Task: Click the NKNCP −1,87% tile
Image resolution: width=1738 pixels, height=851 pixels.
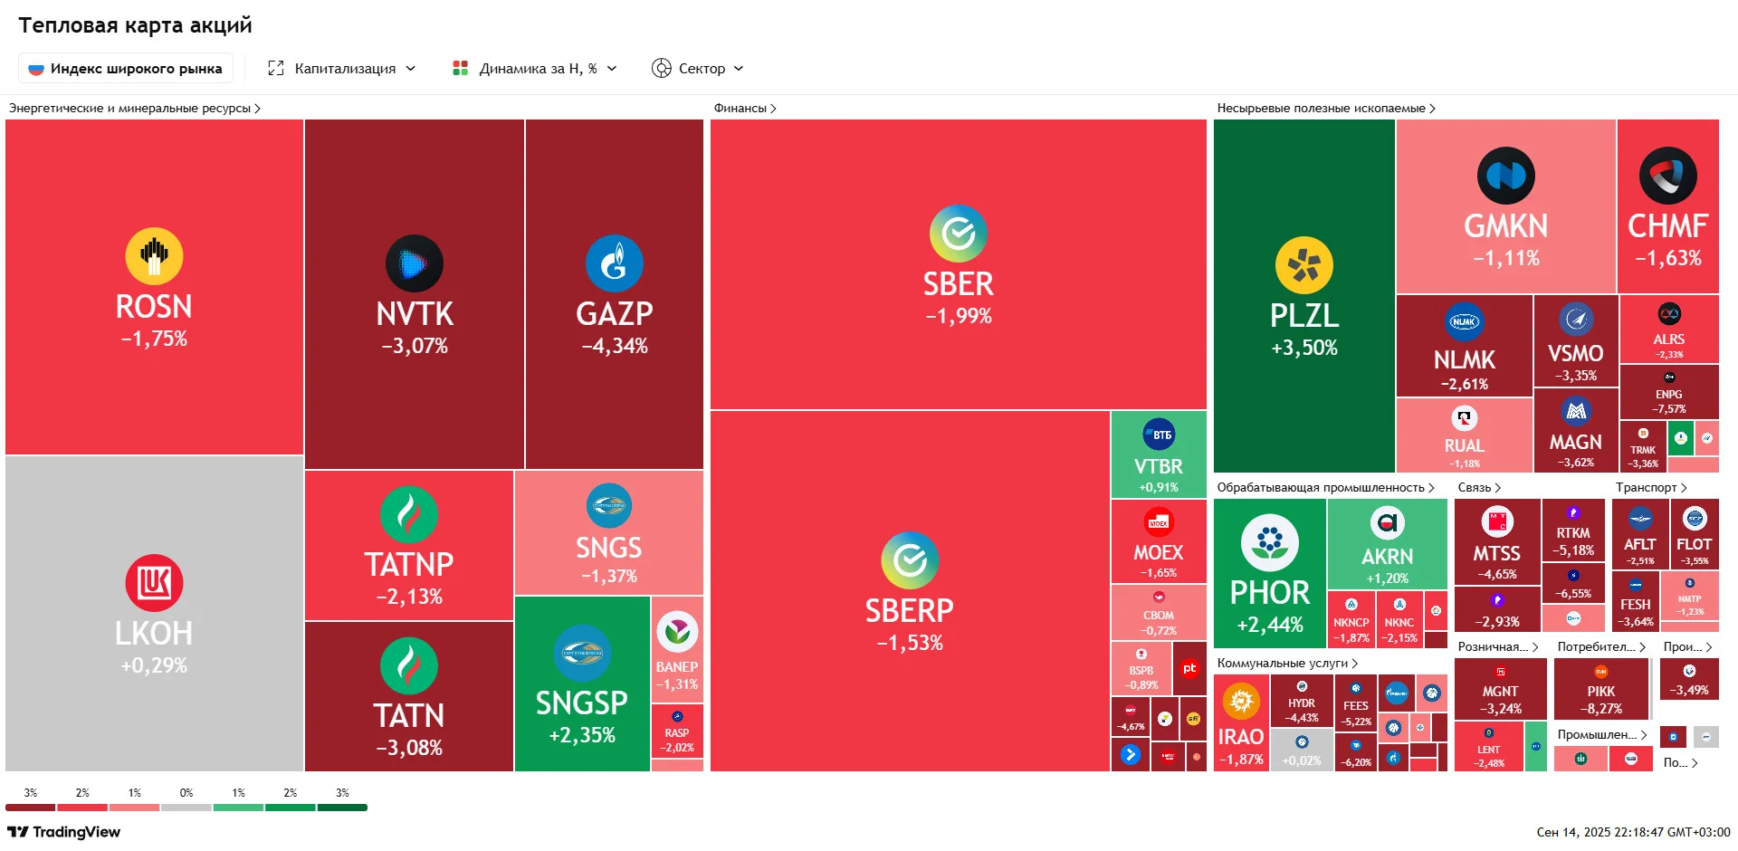Action: [1351, 619]
